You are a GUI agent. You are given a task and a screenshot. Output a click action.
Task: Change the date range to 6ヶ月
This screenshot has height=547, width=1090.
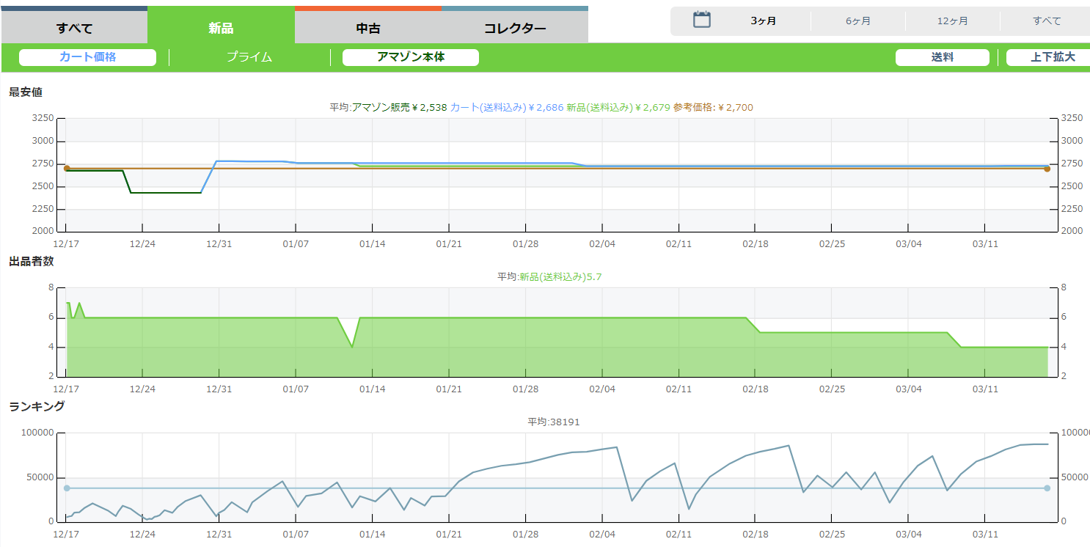(x=858, y=21)
